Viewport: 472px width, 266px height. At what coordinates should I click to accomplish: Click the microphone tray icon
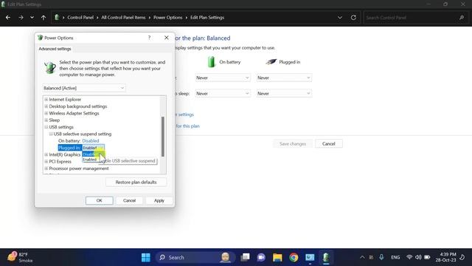381,257
